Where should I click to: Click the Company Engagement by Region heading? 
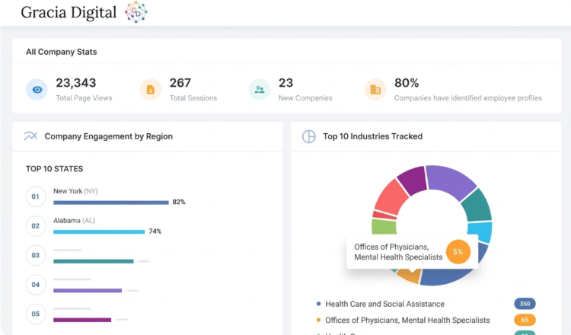tap(109, 136)
